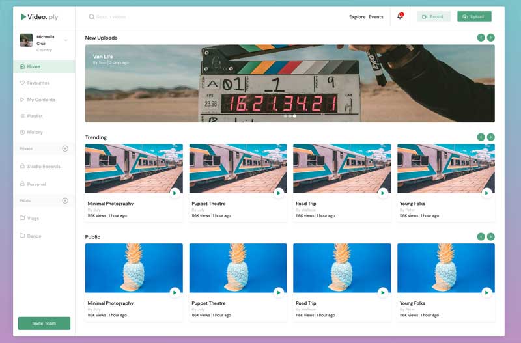The height and width of the screenshot is (343, 521).
Task: Show next Public videos
Action: click(491, 236)
